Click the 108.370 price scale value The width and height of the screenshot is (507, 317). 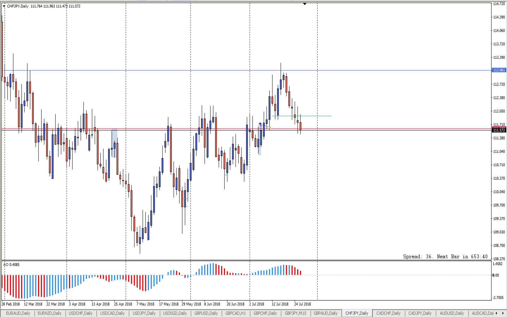(x=499, y=259)
